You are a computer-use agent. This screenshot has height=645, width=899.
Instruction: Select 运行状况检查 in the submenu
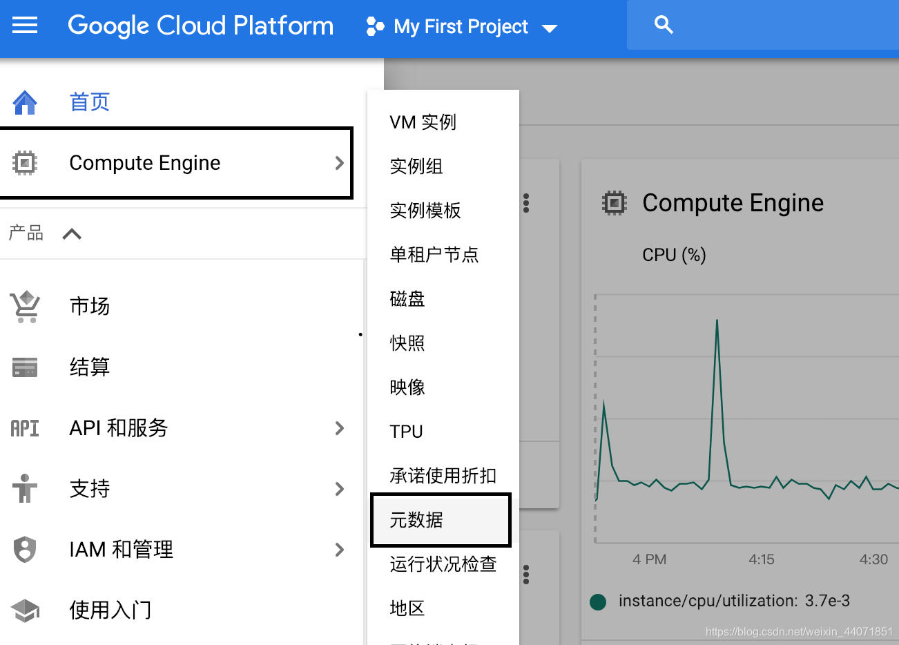(x=443, y=564)
